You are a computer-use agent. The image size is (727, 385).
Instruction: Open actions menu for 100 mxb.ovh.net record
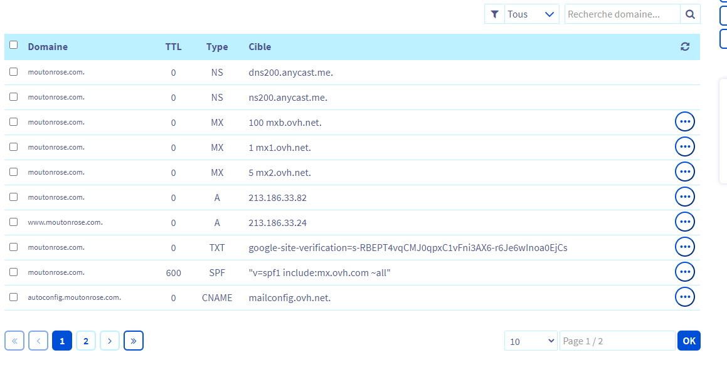coord(685,121)
